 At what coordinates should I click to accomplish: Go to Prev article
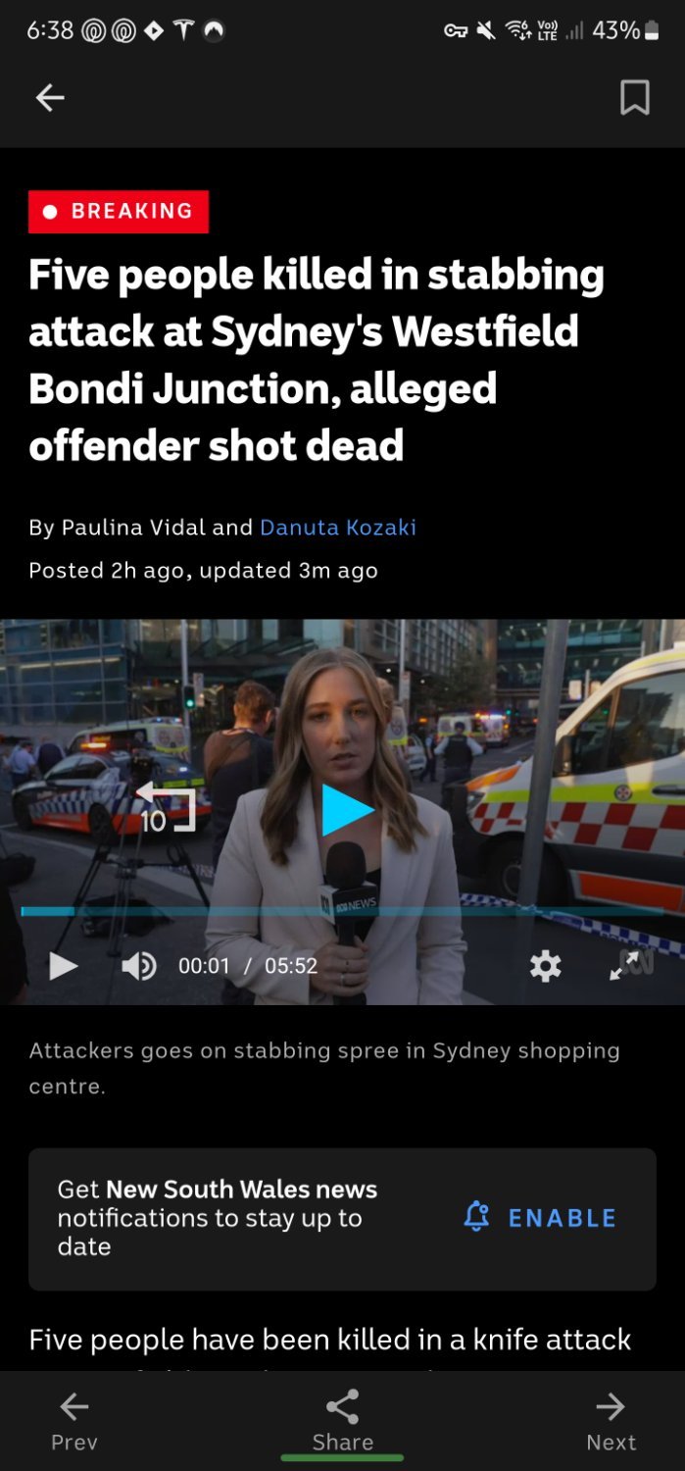(74, 1421)
